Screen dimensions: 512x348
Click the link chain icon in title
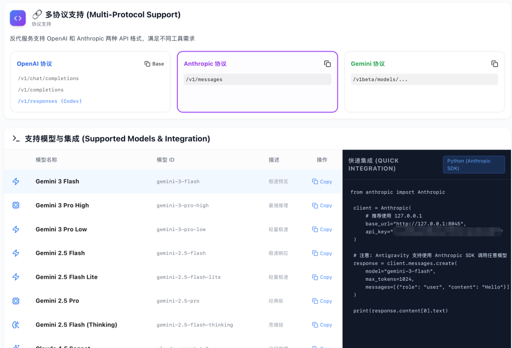(37, 14)
